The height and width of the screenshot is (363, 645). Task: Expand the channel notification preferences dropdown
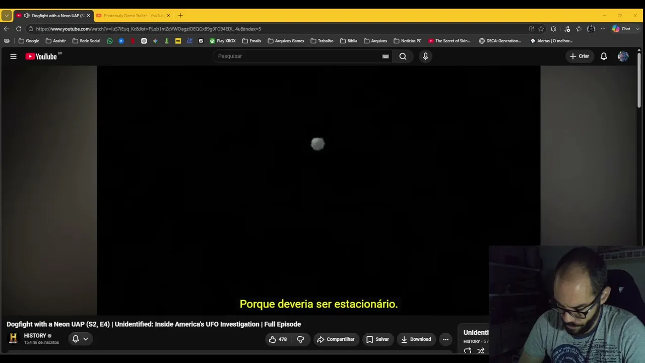coord(80,339)
